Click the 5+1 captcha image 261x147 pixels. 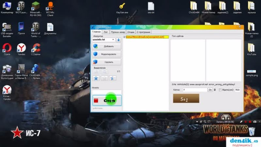[186, 98]
